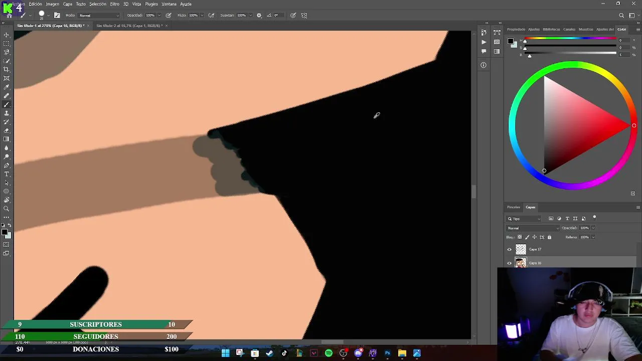Select the Eyedropper tool
The image size is (642, 361).
point(7,87)
